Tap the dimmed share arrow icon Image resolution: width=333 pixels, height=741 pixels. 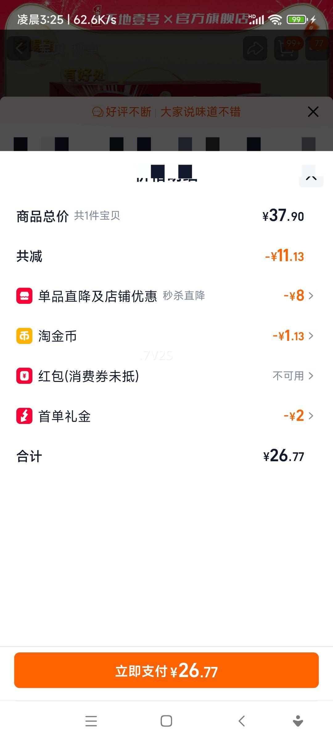point(255,48)
